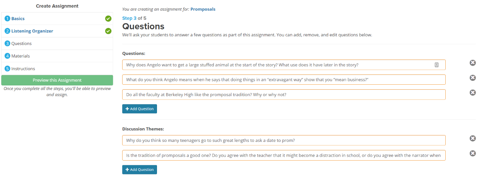Screen dimensions: 479x177
Task: Remove the stuffed animal question
Action: [472, 63]
